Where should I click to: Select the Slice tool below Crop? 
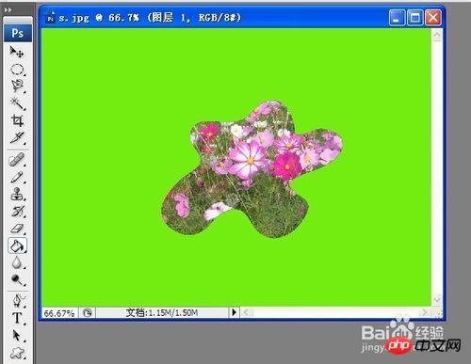(17, 137)
